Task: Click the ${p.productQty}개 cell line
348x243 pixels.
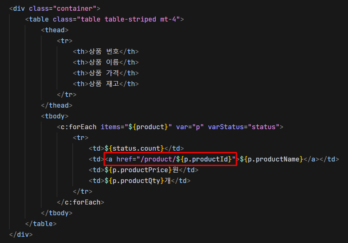Action: pos(139,181)
